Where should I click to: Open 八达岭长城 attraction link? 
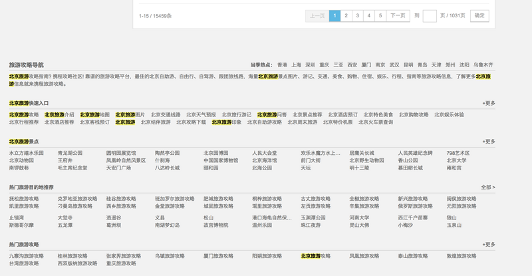pos(168,168)
